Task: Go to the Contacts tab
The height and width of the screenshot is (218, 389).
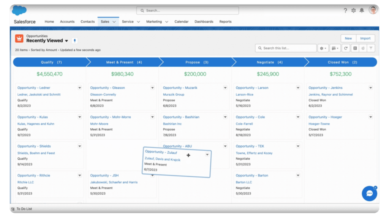Action: pos(87,22)
